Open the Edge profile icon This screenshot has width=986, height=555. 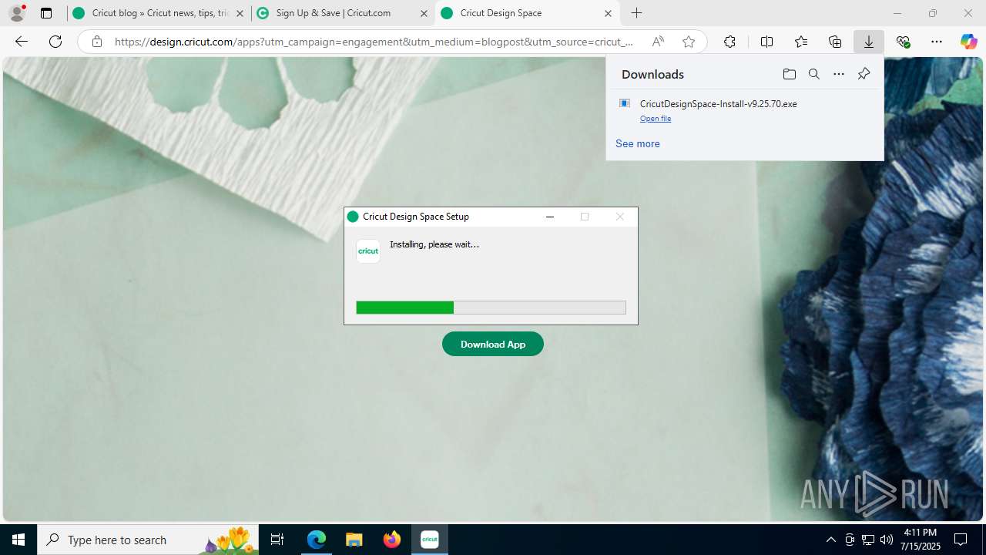pos(17,13)
